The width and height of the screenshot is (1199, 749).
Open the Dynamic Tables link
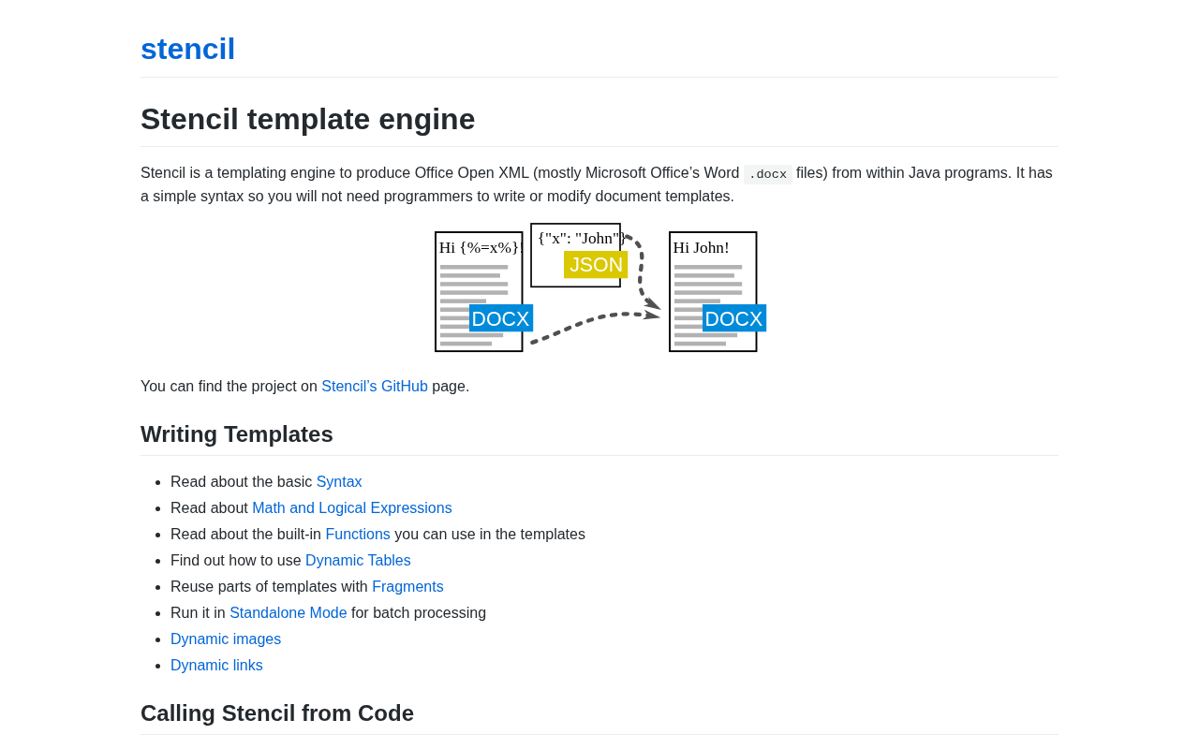tap(358, 561)
